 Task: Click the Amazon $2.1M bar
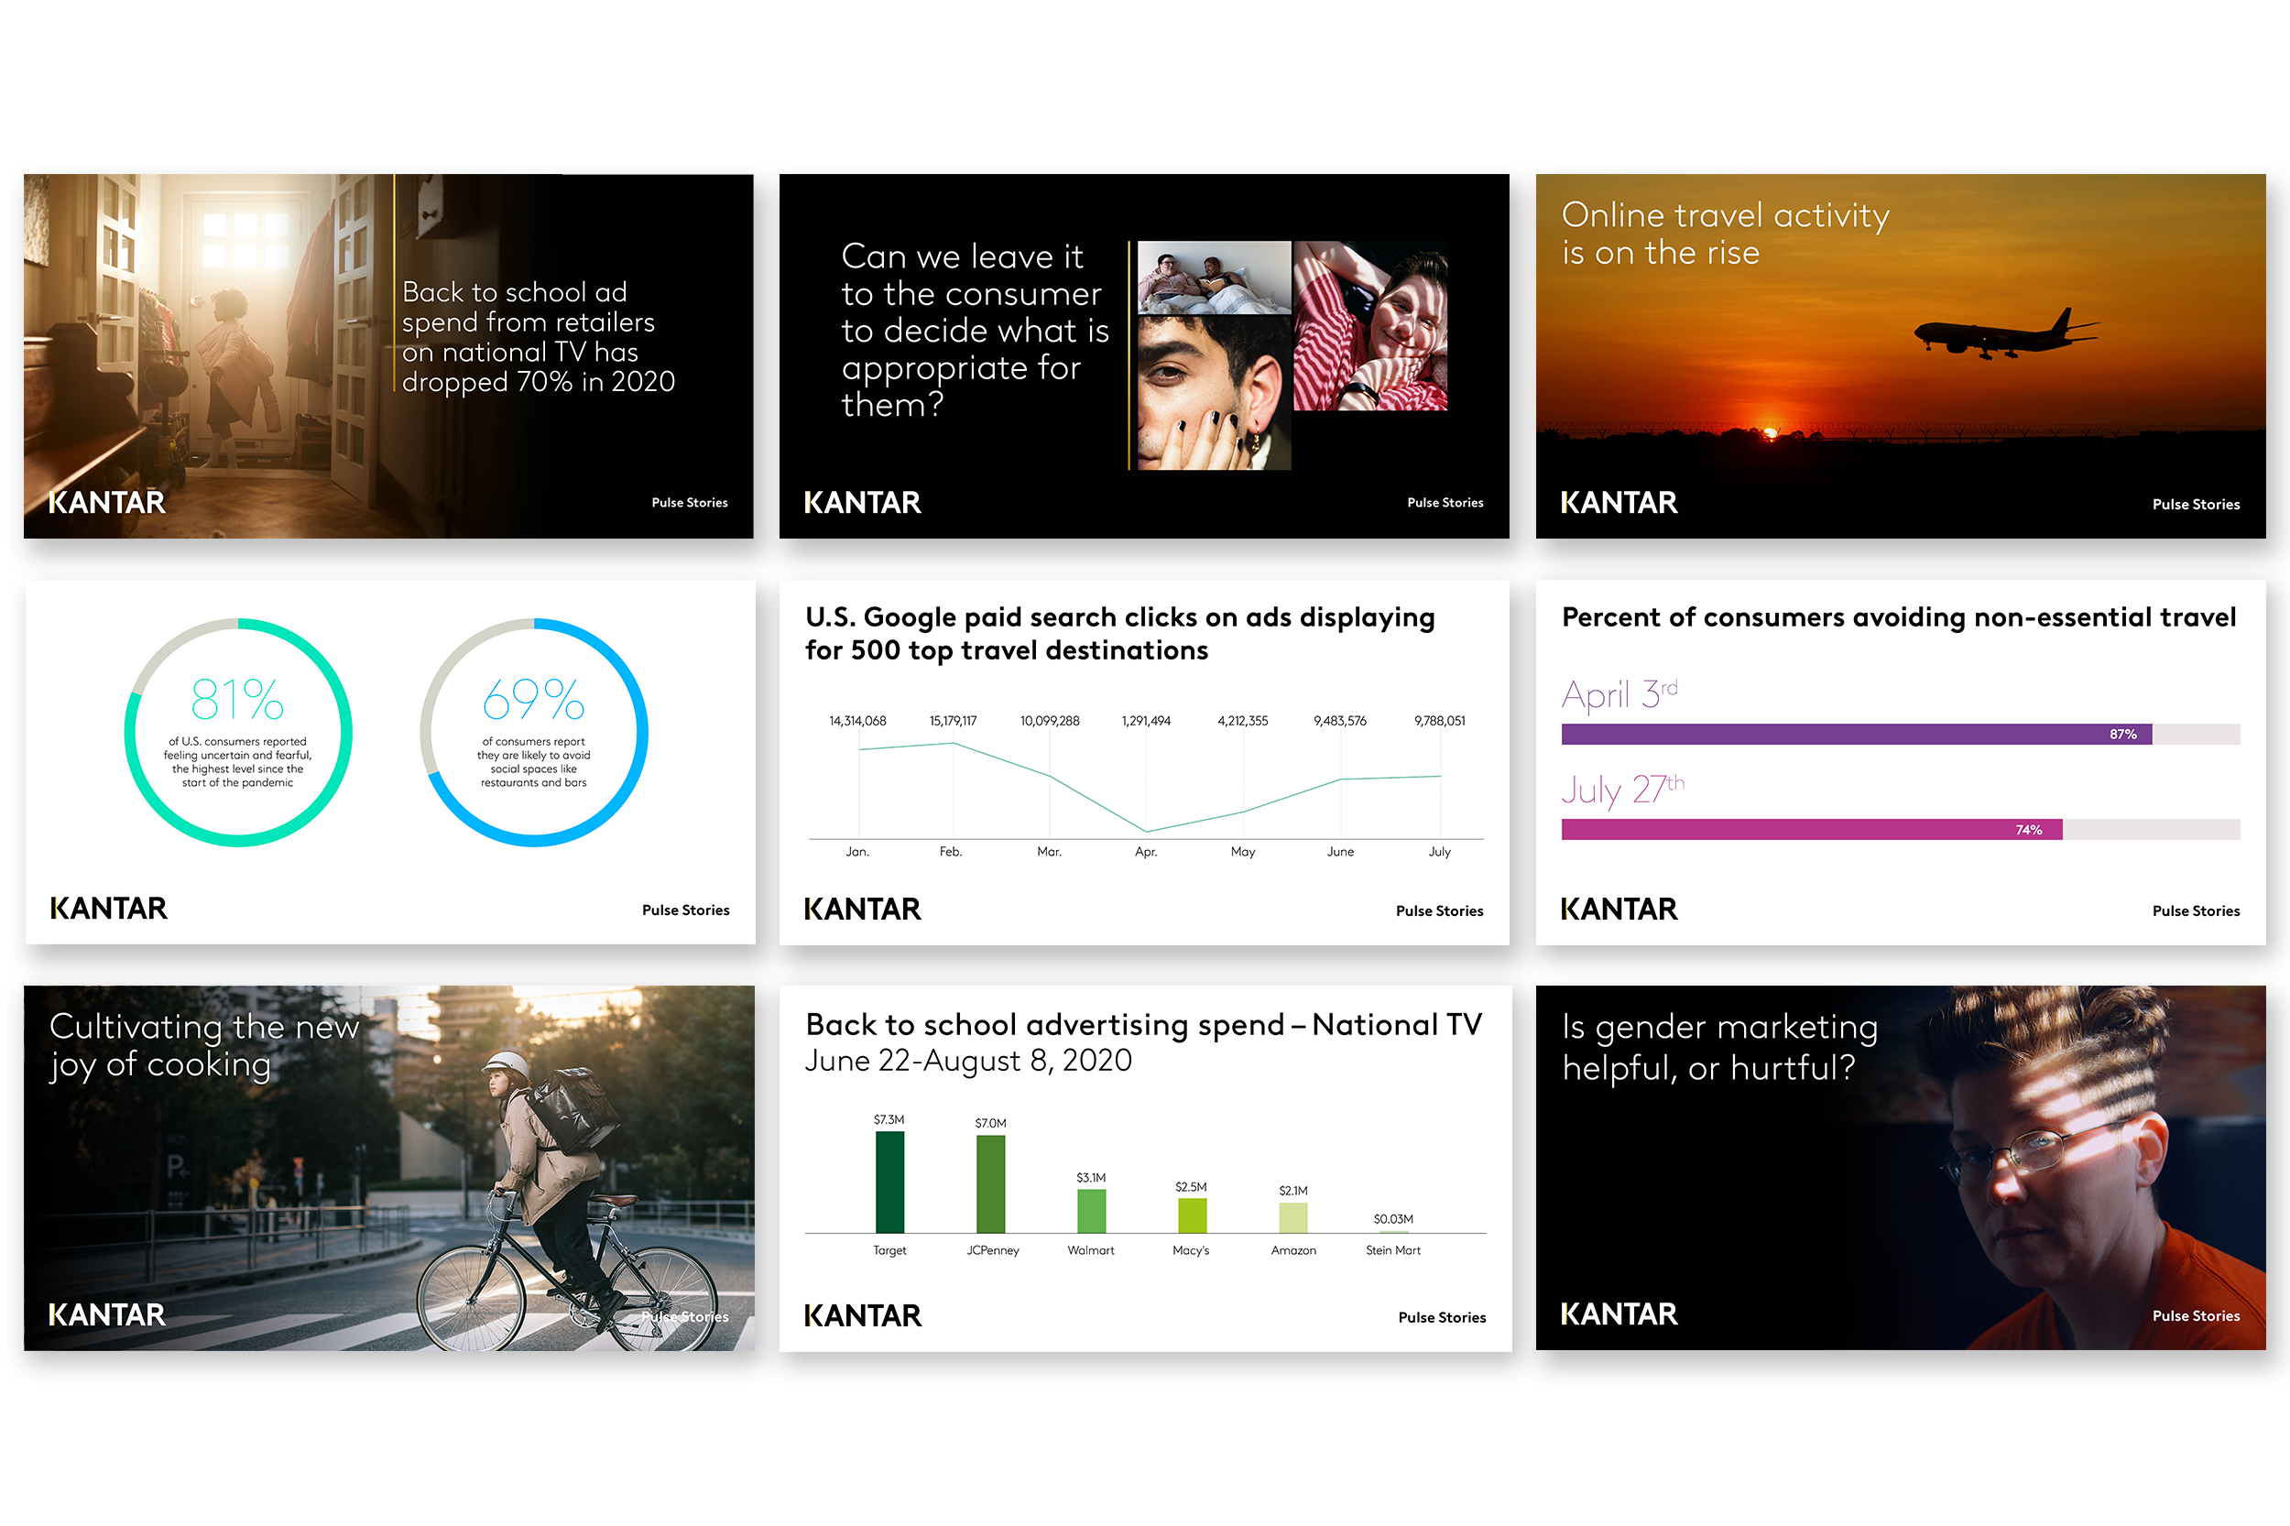click(1292, 1217)
